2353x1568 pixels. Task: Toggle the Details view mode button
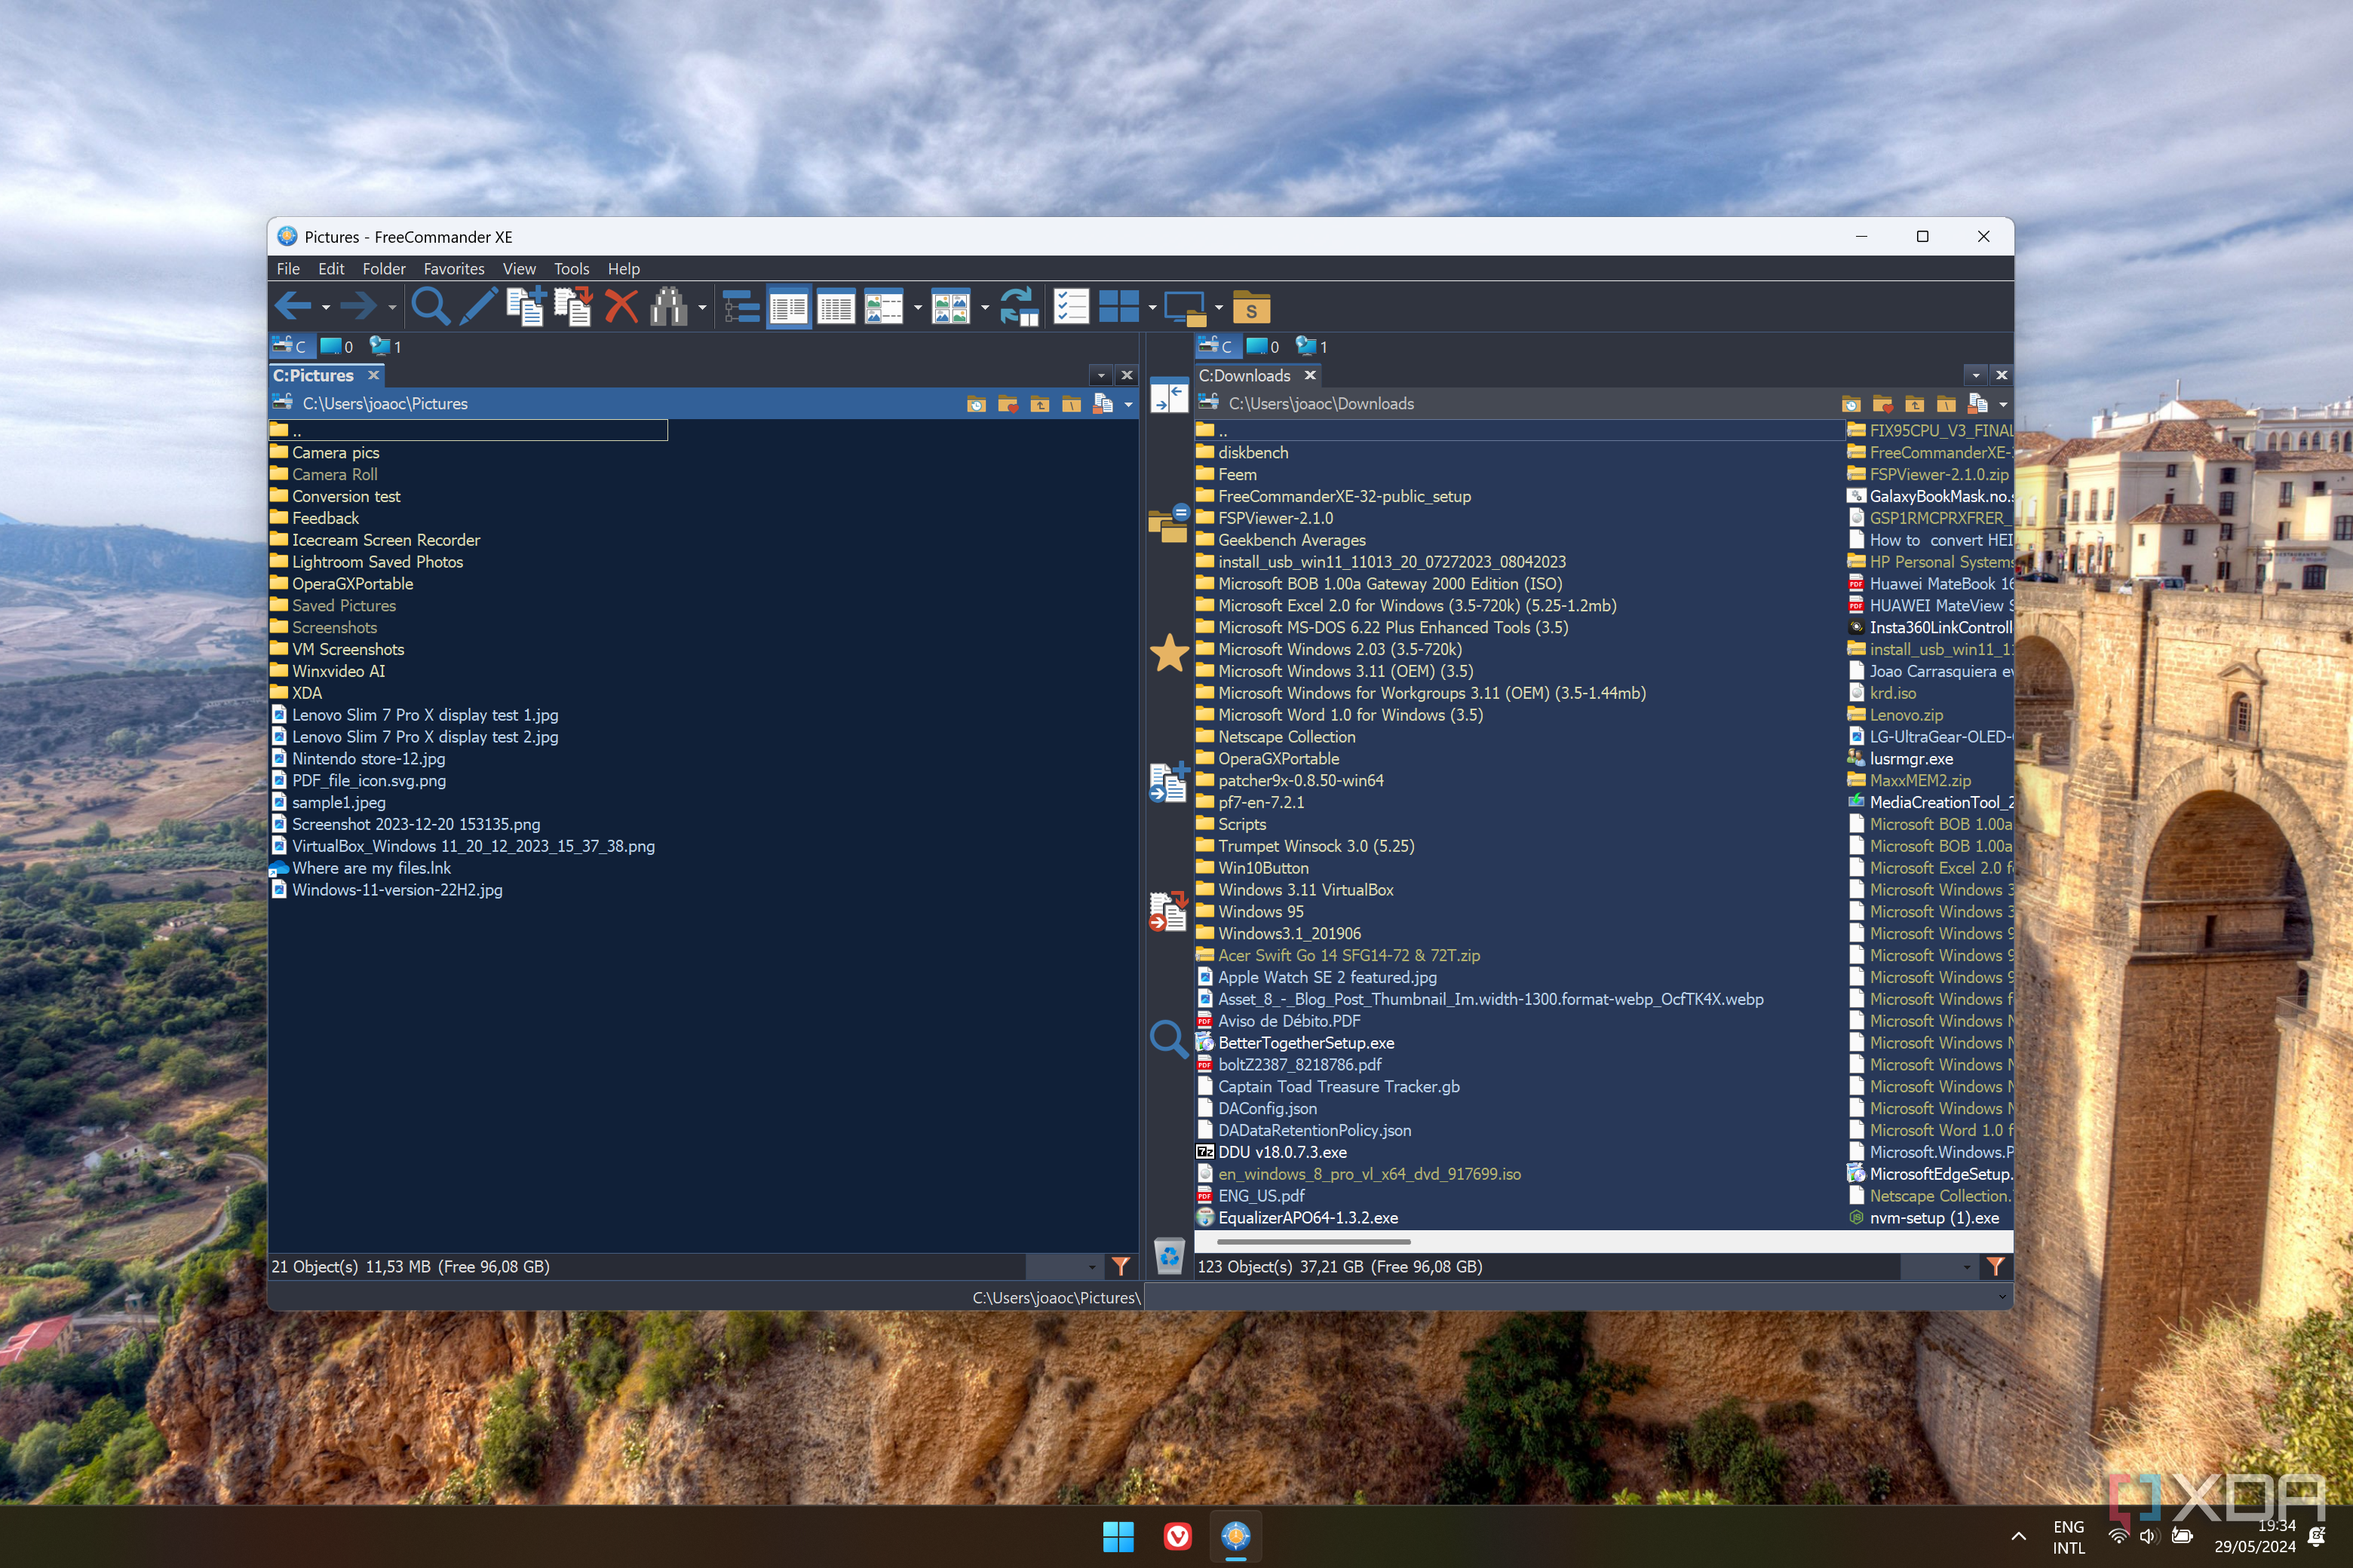[836, 307]
